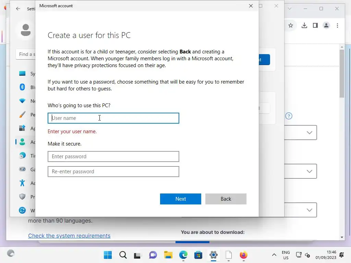Click ENG US language indicator
This screenshot has height=263, width=351.
(x=286, y=255)
